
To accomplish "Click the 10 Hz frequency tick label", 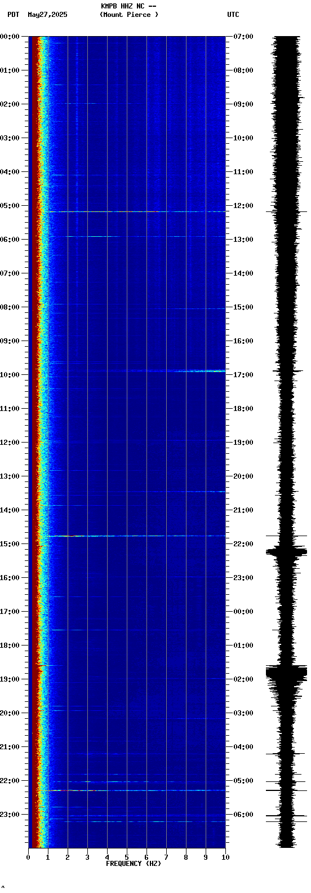I will [225, 857].
